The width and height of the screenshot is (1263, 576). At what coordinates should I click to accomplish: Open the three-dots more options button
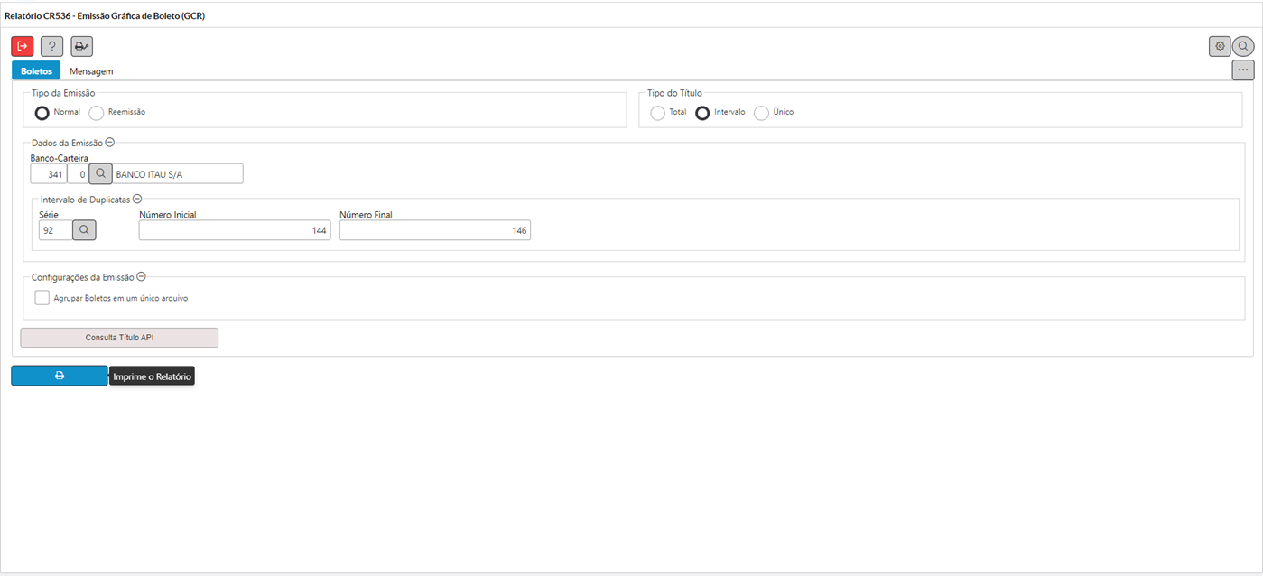coord(1243,70)
